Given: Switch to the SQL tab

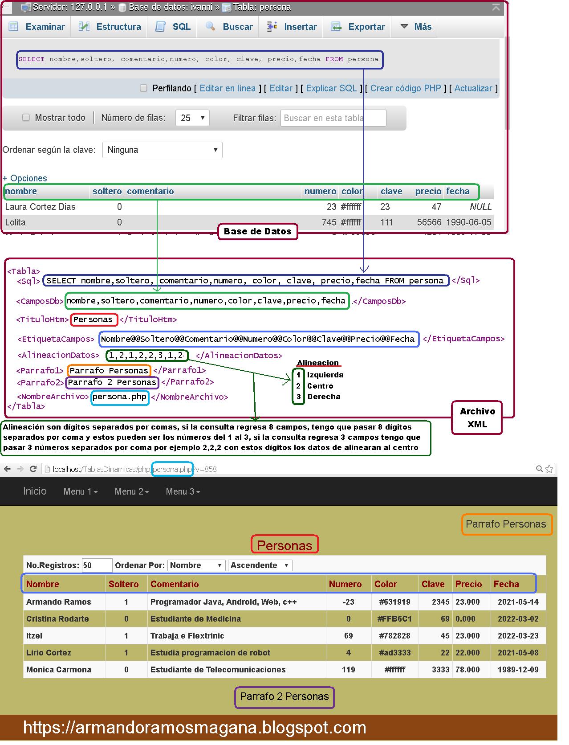Looking at the screenshot, I should click(x=173, y=27).
